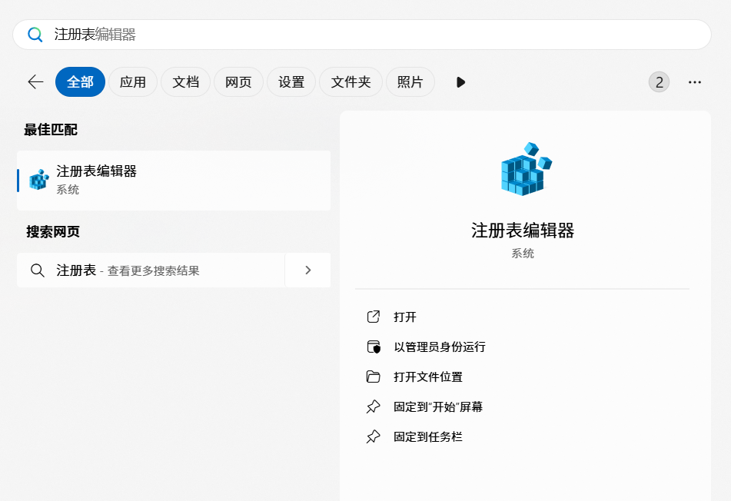
Task: Click the web search result 注册表
Action: point(151,270)
